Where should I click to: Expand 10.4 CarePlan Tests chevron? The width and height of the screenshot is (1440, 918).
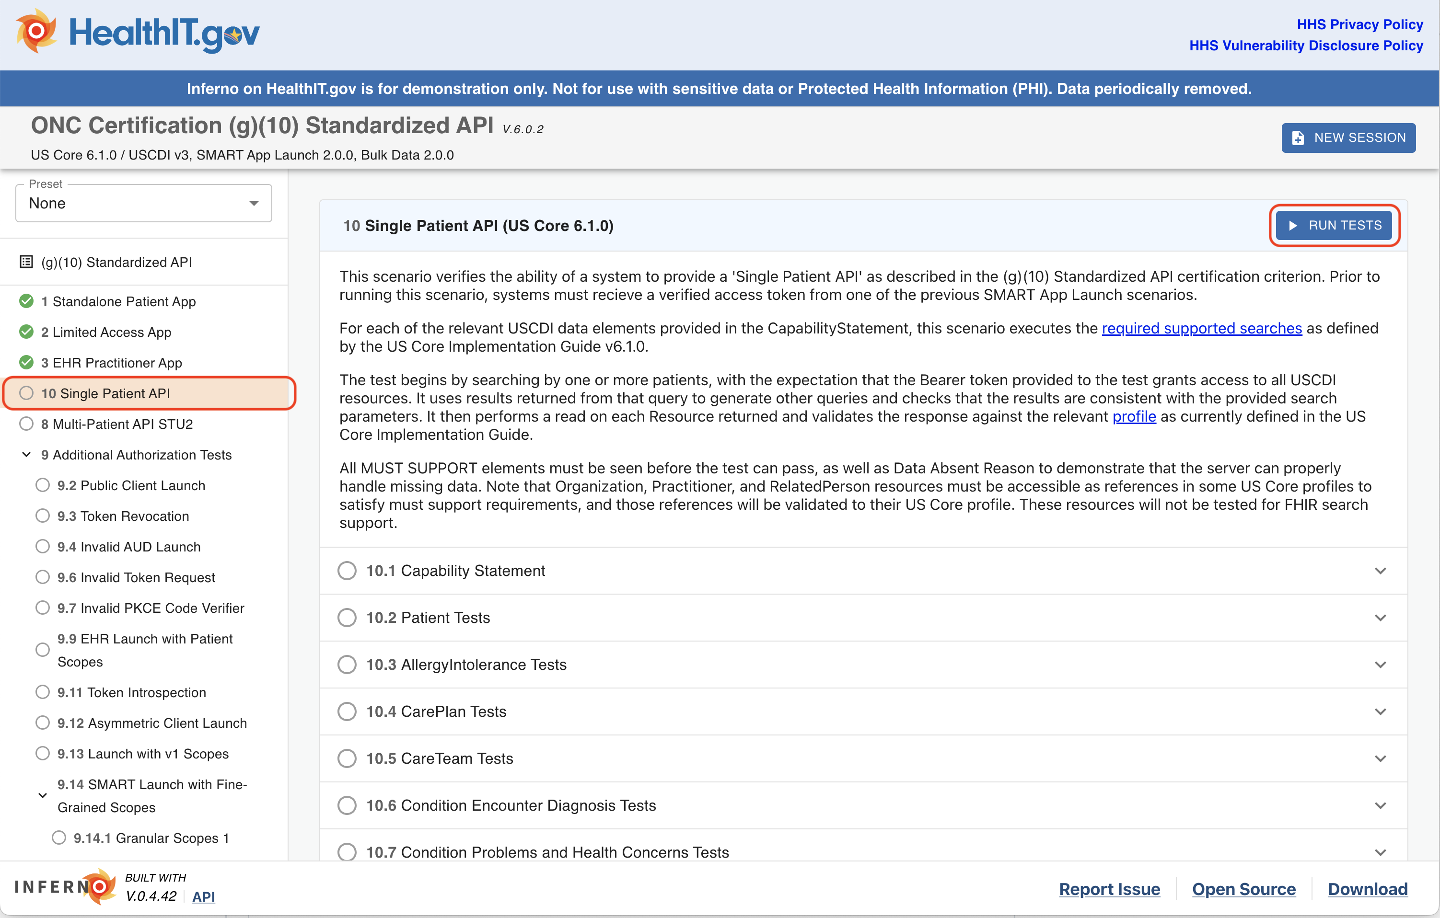point(1380,711)
